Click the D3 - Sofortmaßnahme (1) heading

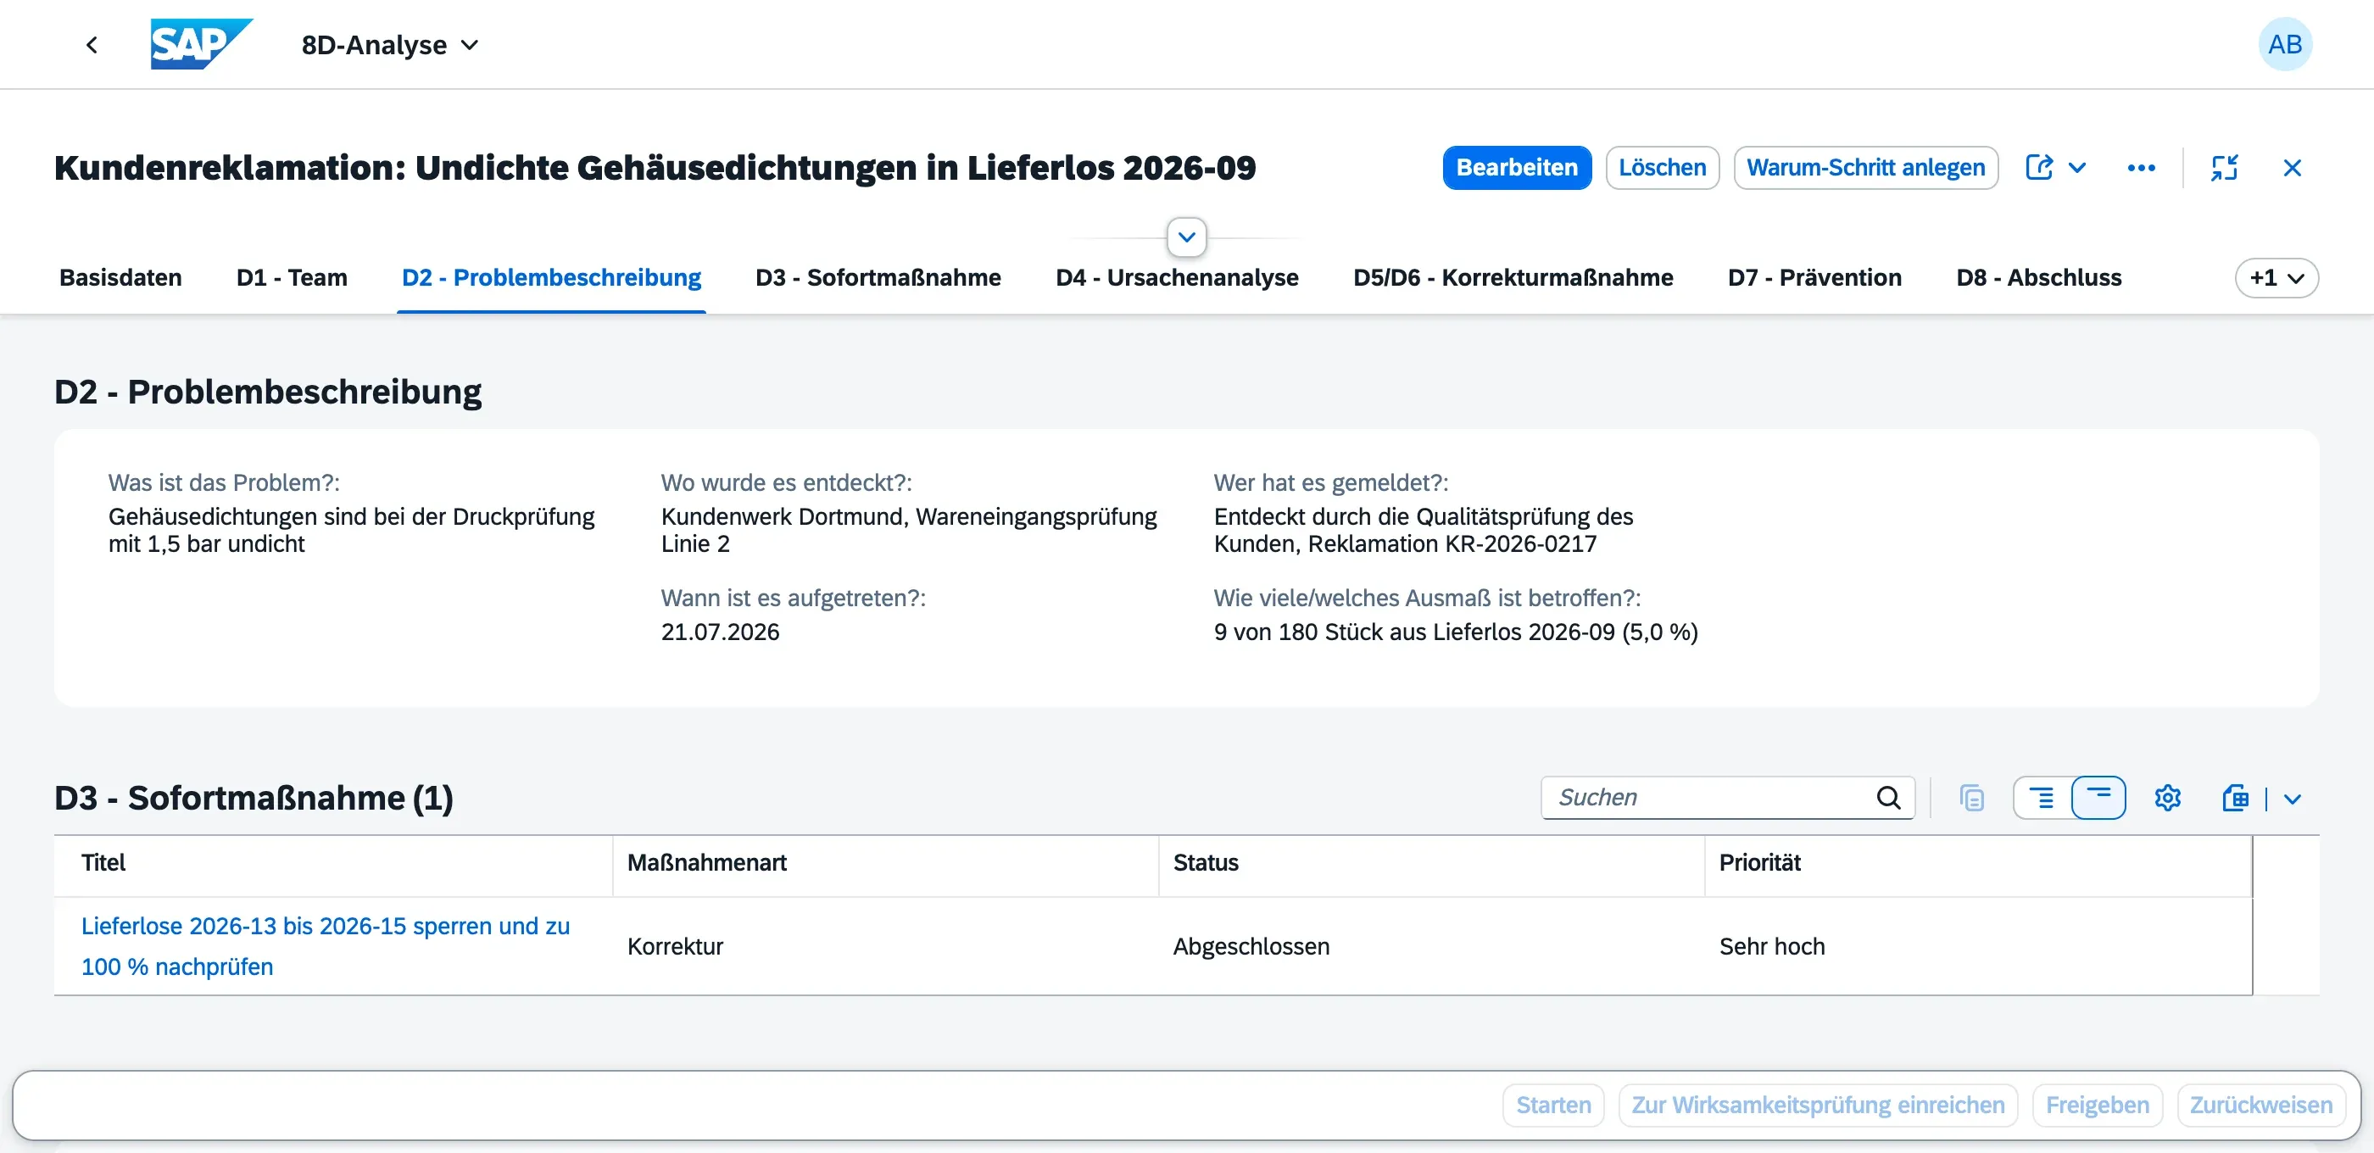click(254, 798)
